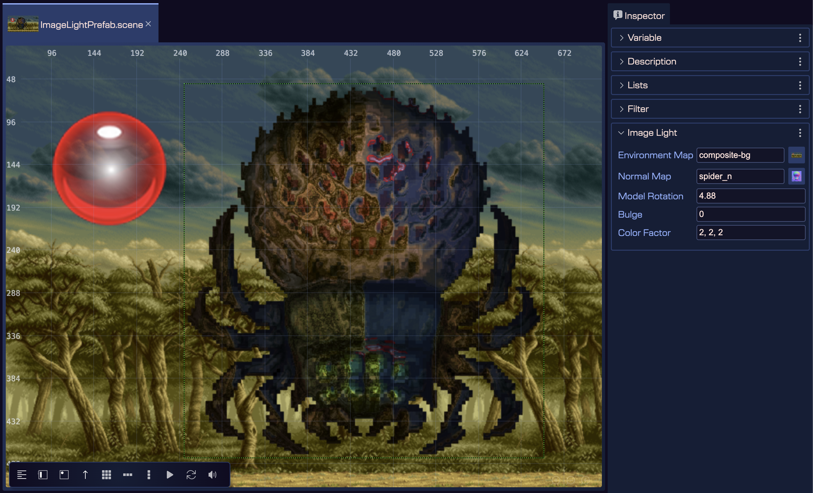The height and width of the screenshot is (493, 813).
Task: Click the refresh/reload arrows icon
Action: click(191, 475)
